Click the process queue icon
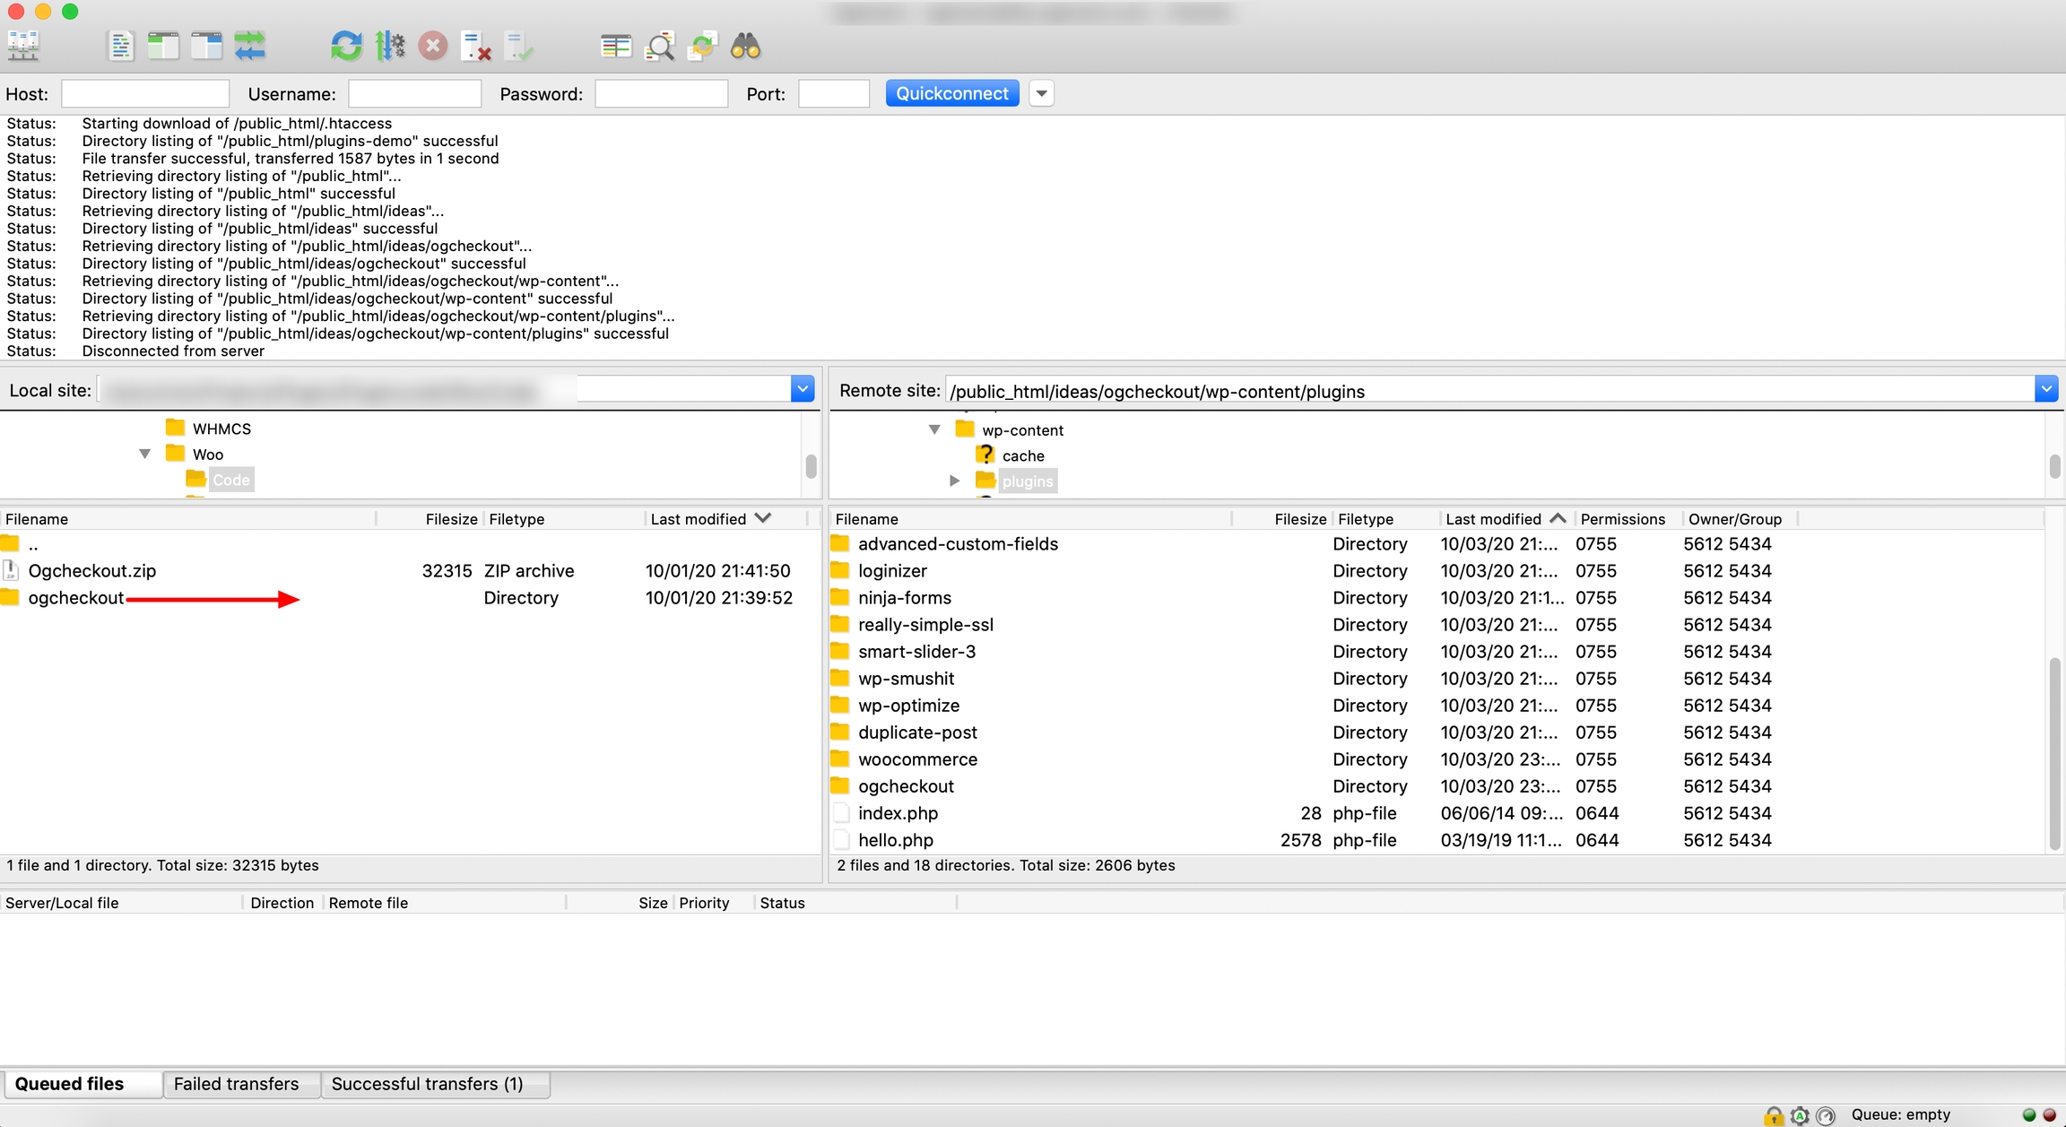The height and width of the screenshot is (1127, 2066). coord(389,46)
